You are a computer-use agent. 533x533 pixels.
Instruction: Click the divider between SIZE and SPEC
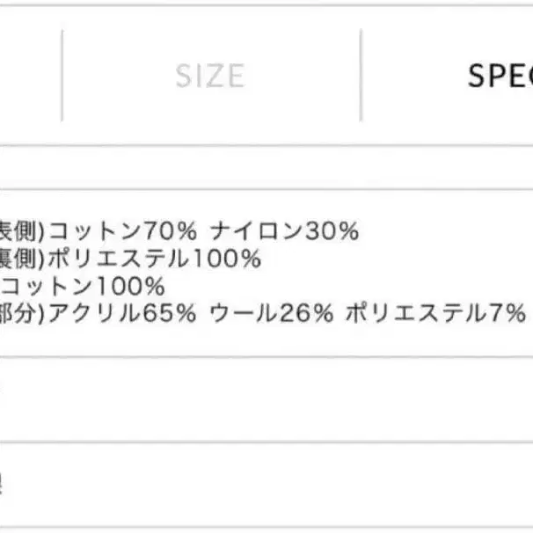(361, 76)
